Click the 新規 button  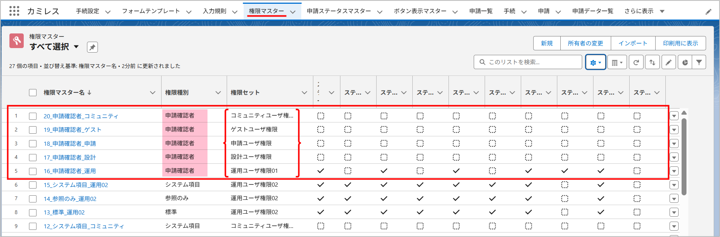(x=547, y=43)
